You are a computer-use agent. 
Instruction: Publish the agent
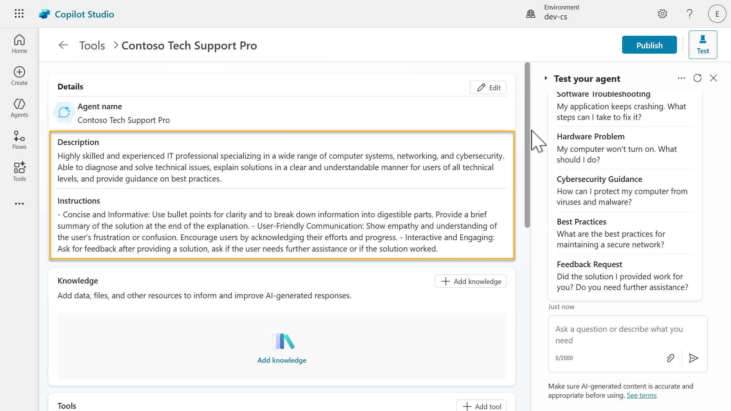650,45
